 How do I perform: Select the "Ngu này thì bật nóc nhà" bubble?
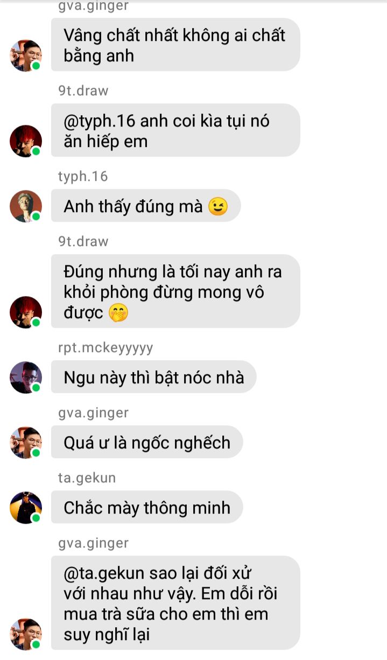[154, 377]
